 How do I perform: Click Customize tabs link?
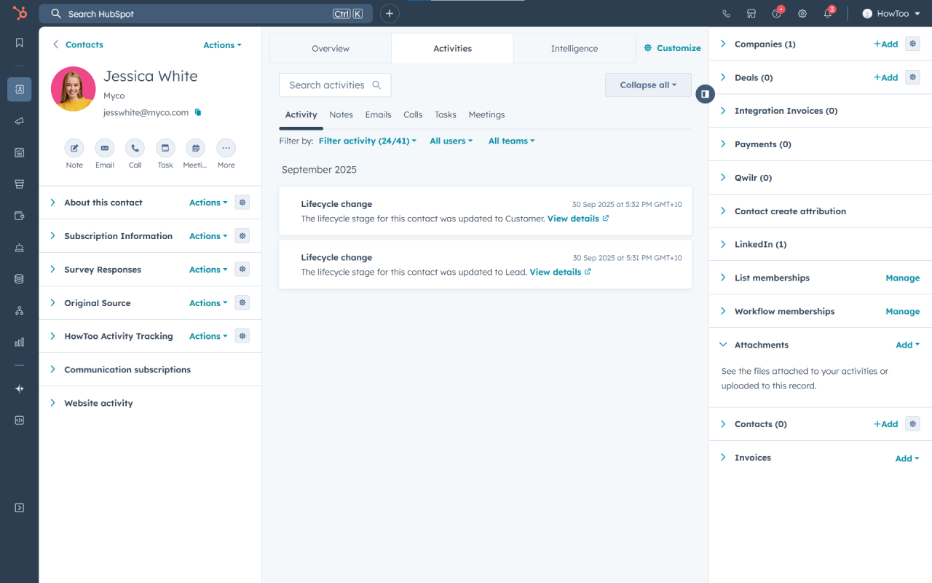[x=672, y=48]
